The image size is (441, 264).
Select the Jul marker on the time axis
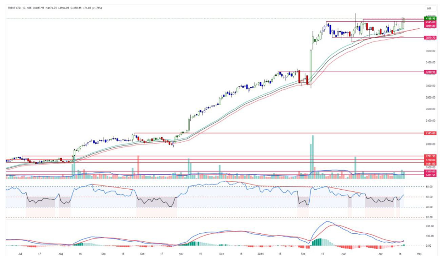(x=20, y=255)
